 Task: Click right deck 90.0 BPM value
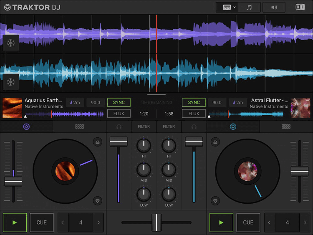pyautogui.click(x=217, y=103)
